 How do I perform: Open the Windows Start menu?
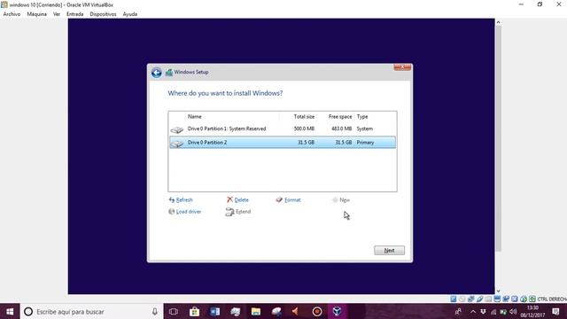coord(10,311)
